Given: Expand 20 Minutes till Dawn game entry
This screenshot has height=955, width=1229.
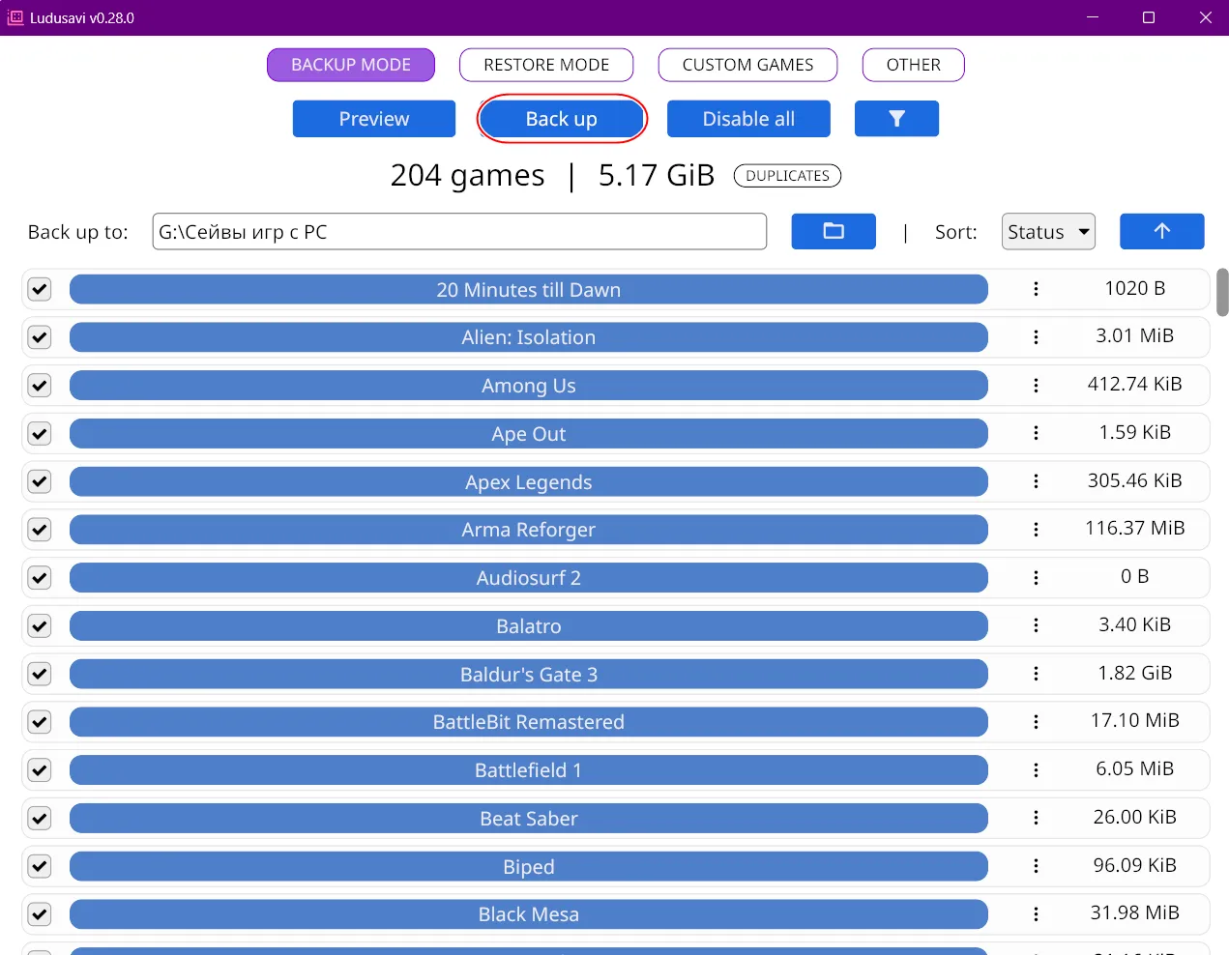Looking at the screenshot, I should [x=529, y=289].
